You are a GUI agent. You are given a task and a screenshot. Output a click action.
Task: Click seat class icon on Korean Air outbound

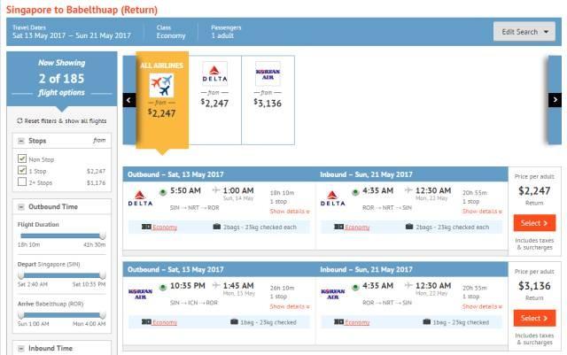click(146, 321)
